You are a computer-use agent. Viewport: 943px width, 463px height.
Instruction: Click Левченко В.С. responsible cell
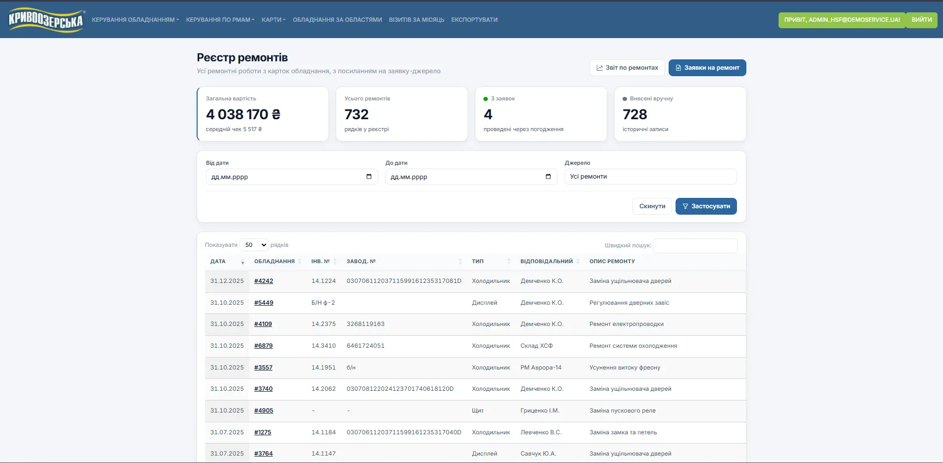pos(541,432)
